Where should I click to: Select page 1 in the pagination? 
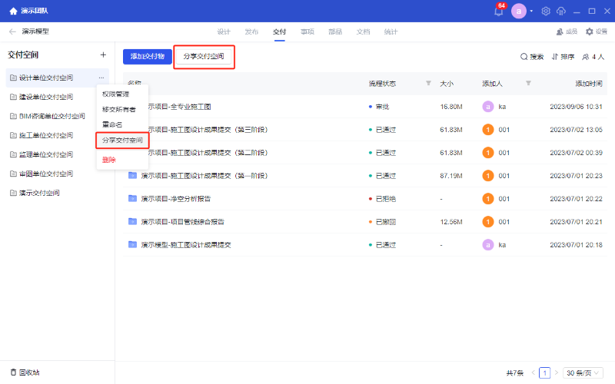[x=544, y=373]
